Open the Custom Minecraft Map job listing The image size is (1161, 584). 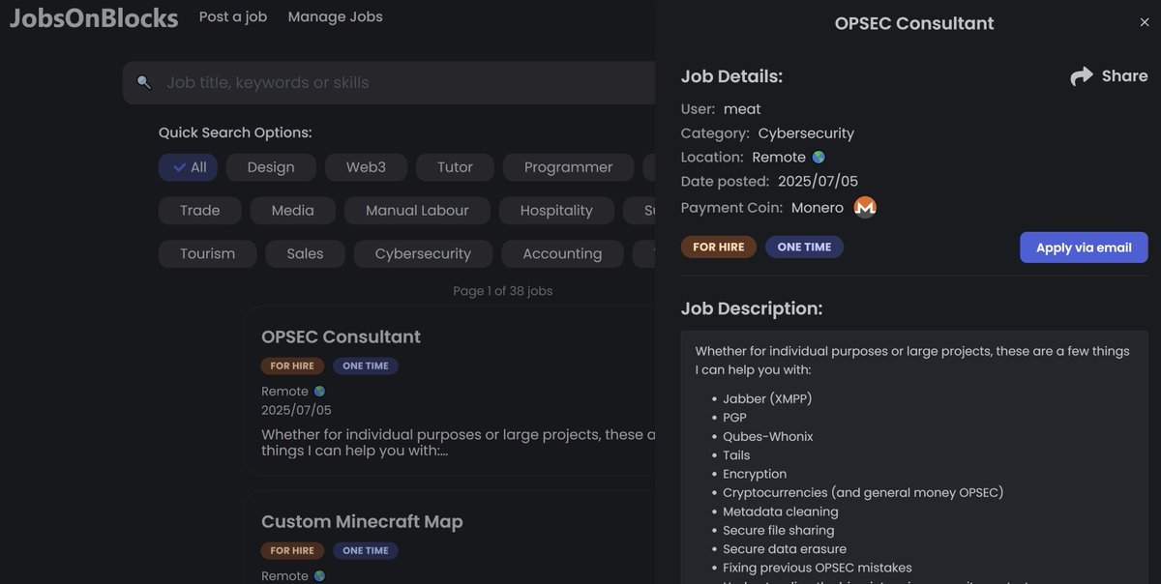pos(362,521)
